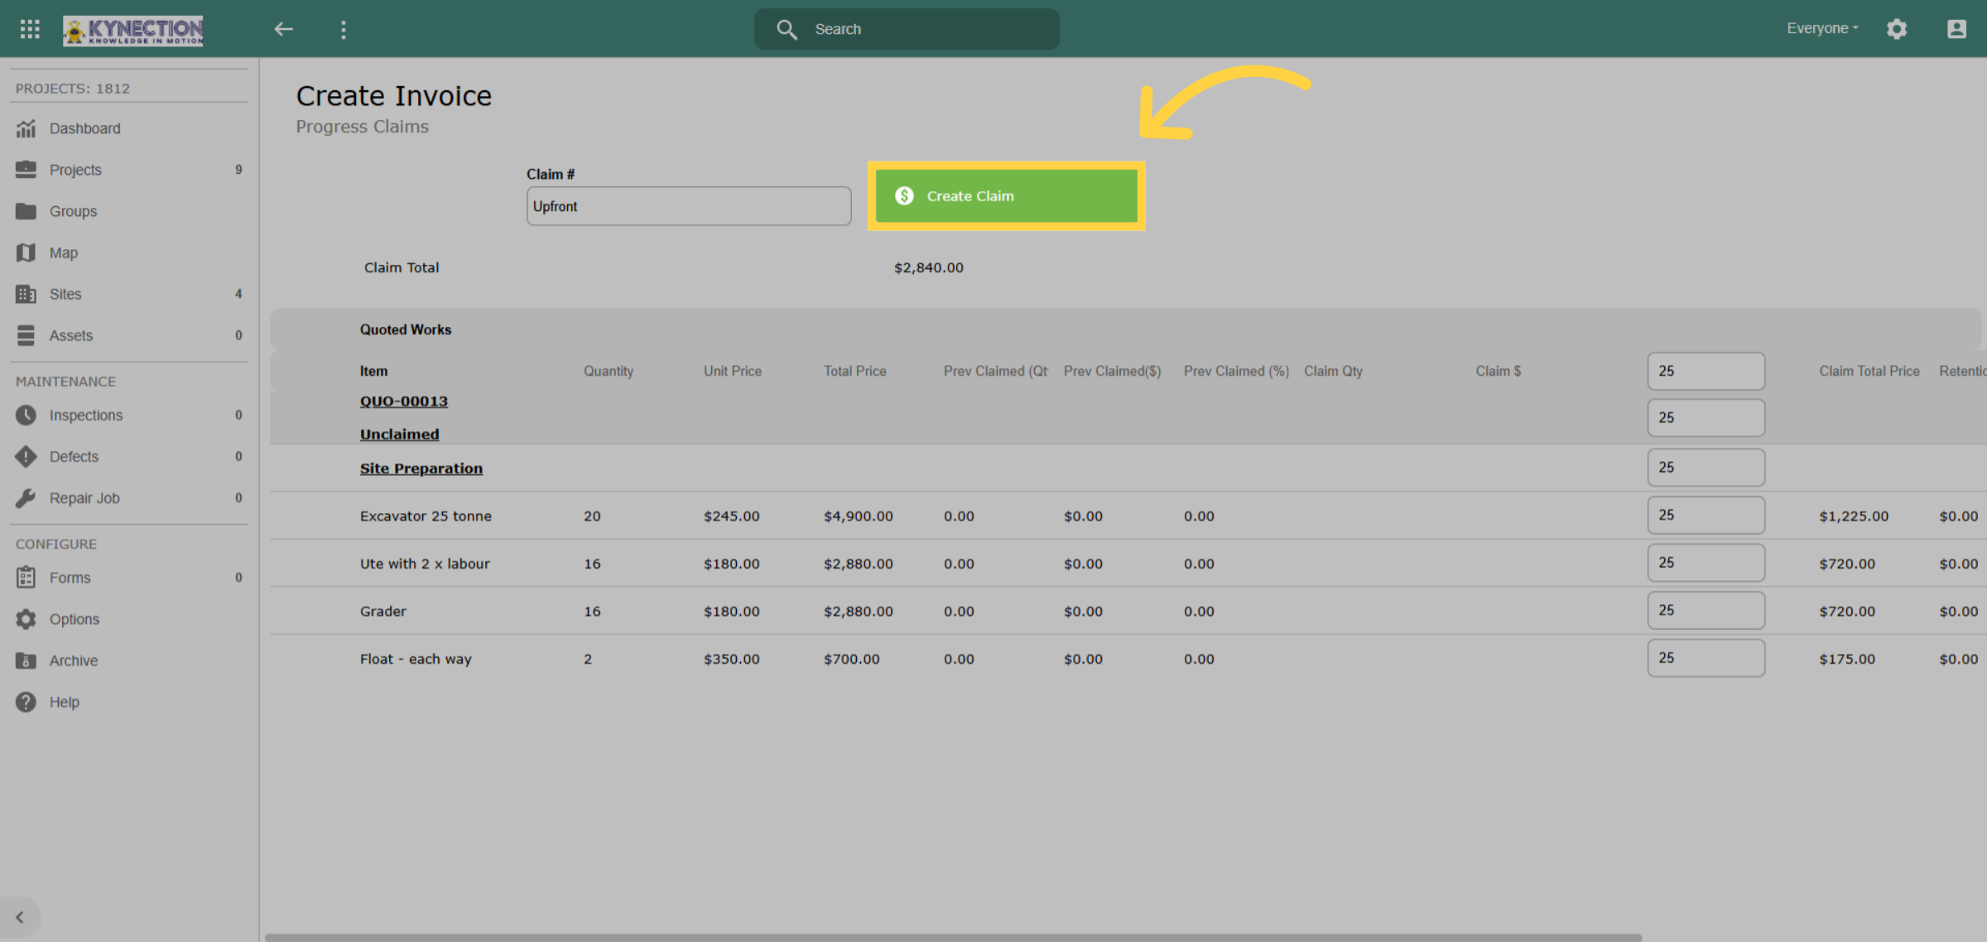The image size is (1987, 942).
Task: Click the back arrow icon
Action: pos(284,29)
